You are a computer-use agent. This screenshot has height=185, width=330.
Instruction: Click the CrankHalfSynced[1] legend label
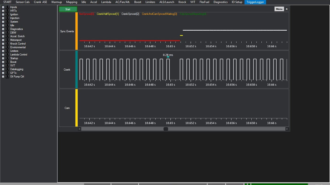pyautogui.click(x=108, y=14)
